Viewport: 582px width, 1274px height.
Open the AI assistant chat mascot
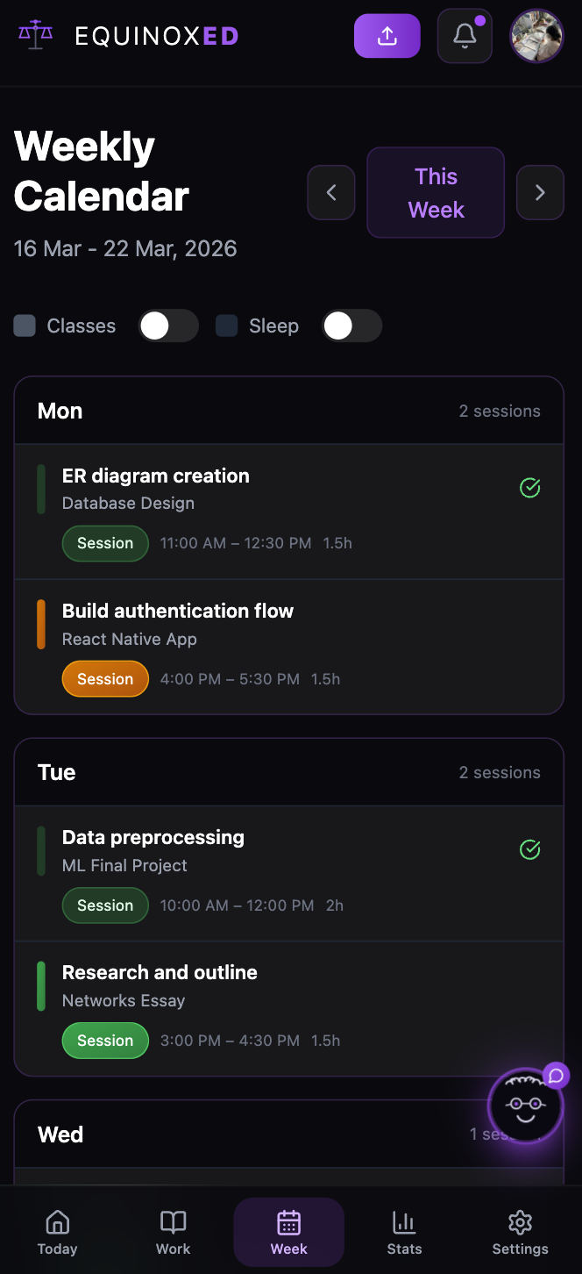point(525,1106)
